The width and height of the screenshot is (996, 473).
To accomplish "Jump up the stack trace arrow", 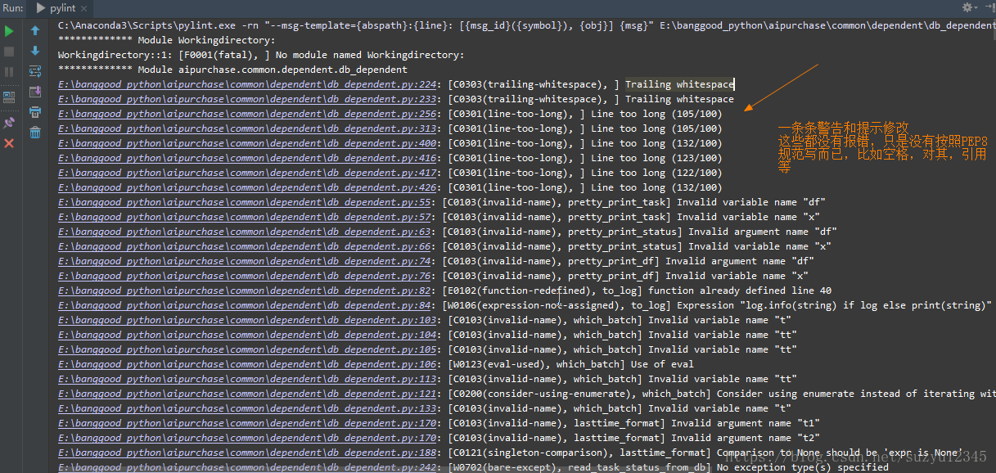I will [x=35, y=31].
